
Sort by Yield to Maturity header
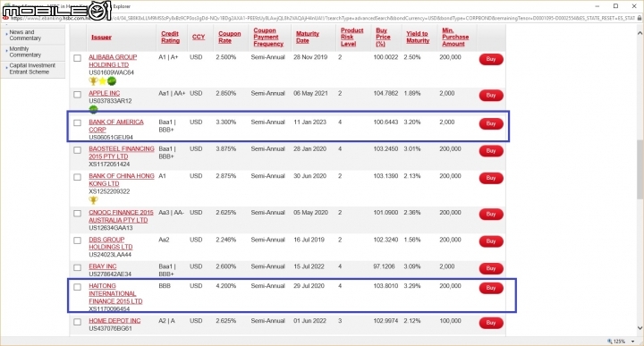coord(418,37)
